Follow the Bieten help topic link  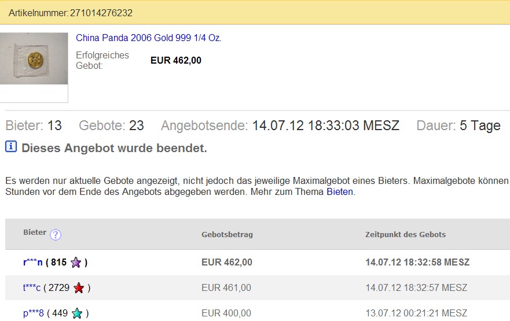tap(339, 191)
